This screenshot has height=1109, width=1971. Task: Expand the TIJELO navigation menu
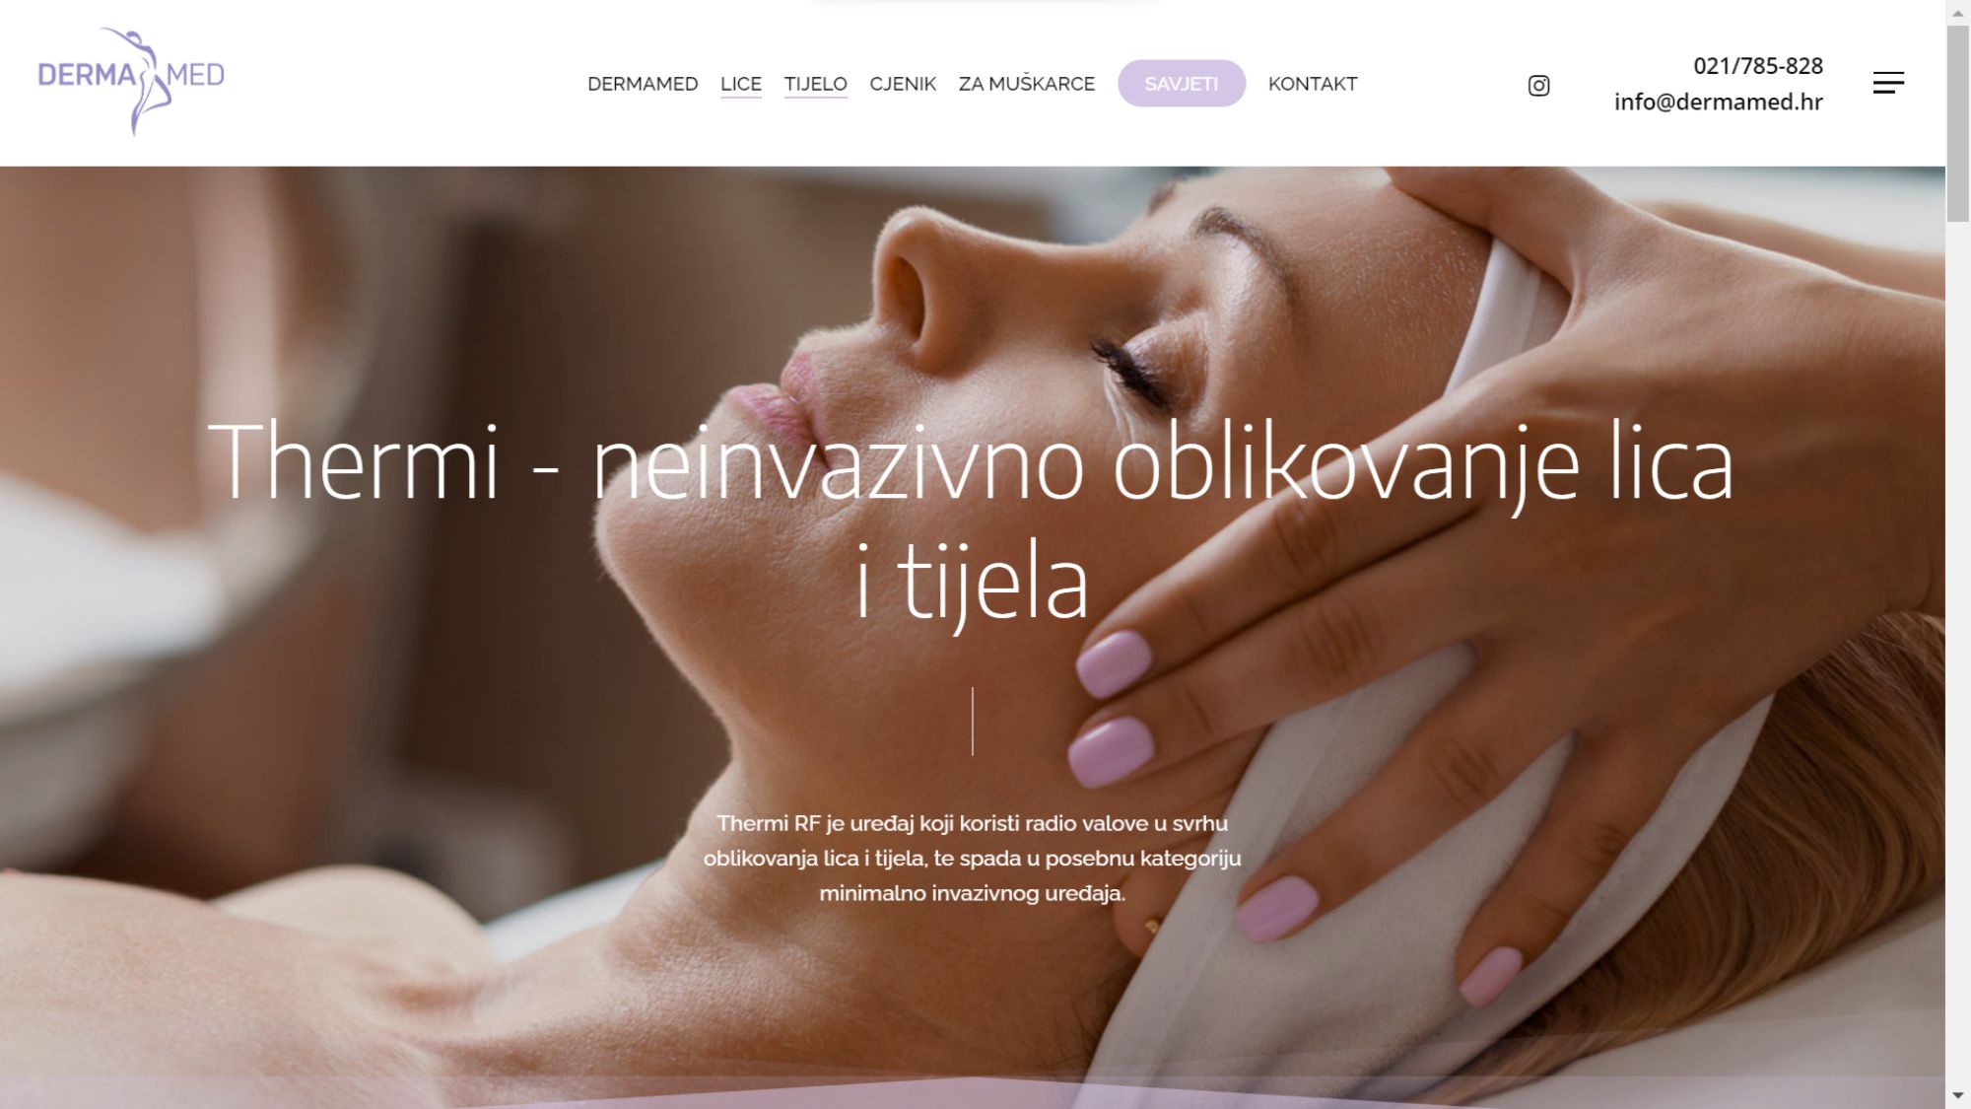point(816,84)
